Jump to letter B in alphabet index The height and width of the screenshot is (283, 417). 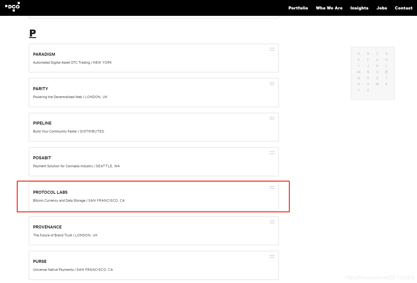tap(368, 54)
